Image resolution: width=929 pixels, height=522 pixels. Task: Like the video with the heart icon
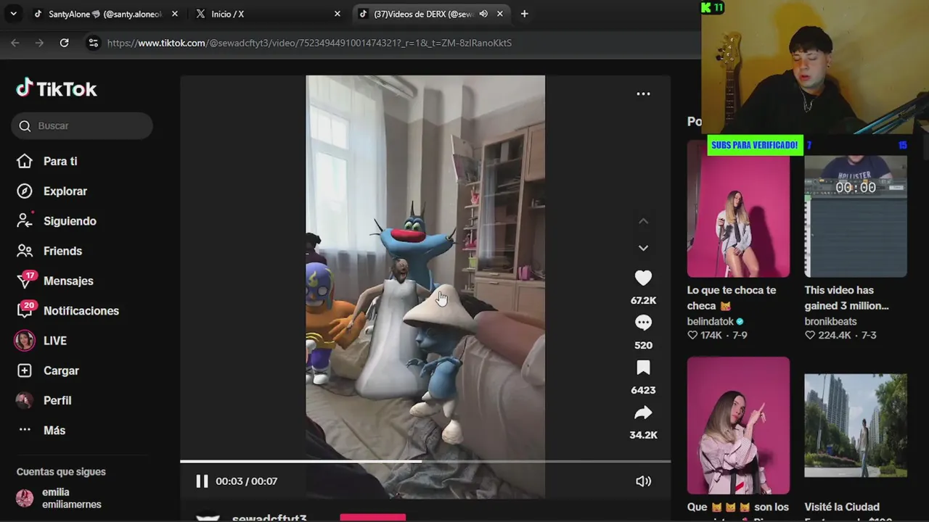coord(643,278)
